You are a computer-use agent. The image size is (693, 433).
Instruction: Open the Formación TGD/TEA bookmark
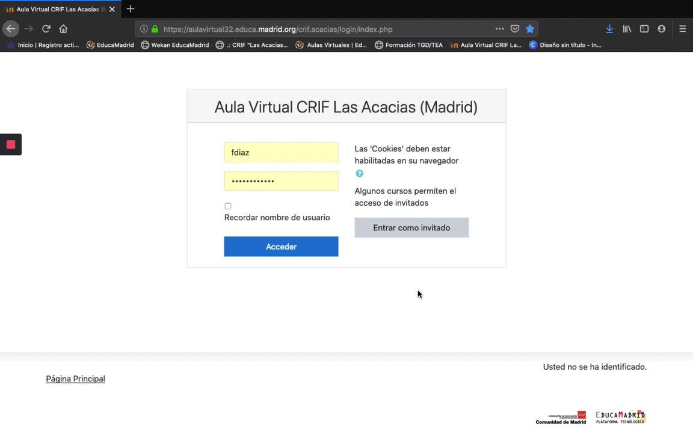[x=408, y=45]
